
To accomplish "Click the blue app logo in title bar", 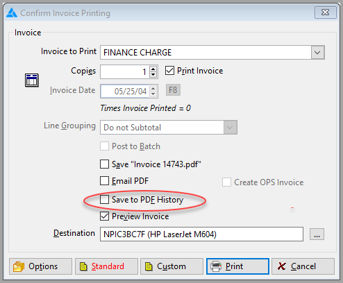I will coord(12,12).
